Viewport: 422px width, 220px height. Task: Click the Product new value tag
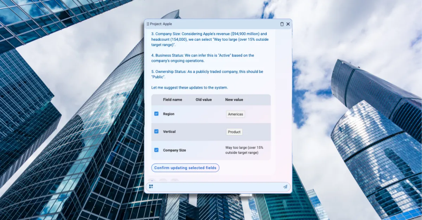point(234,132)
